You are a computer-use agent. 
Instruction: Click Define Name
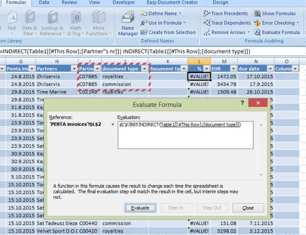[x=160, y=13]
